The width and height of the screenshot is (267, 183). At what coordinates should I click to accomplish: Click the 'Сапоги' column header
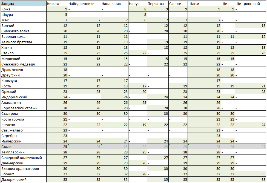(178, 4)
